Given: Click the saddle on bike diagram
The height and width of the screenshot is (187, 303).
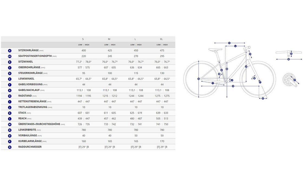Looking at the screenshot, I should pos(215,50).
